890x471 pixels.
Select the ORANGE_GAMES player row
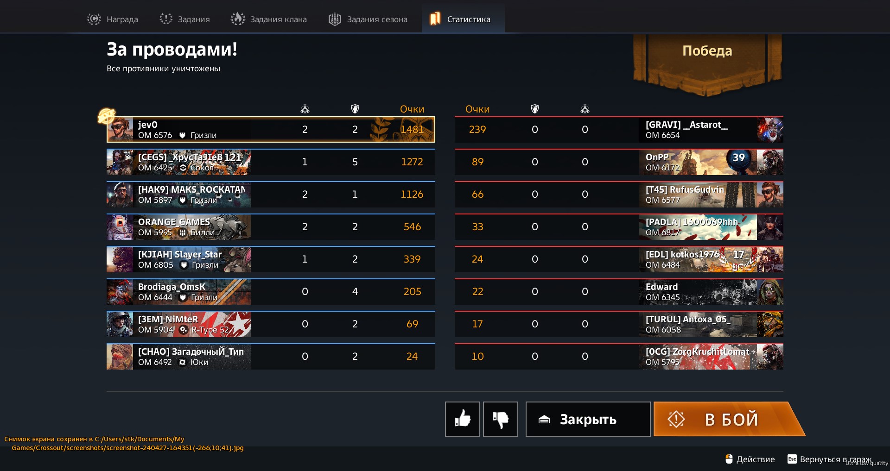(x=271, y=226)
